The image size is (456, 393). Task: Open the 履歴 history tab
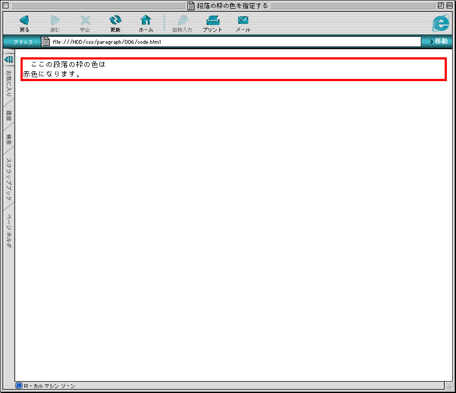click(x=9, y=116)
